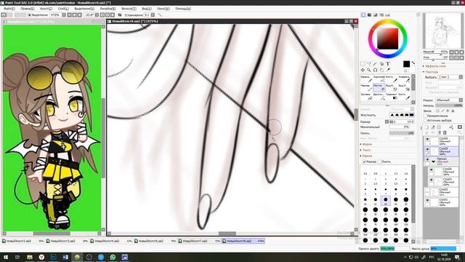Image resolution: width=465 pixels, height=262 pixels.
Task: Select layer Слой2 in layers list
Action: pos(441,191)
